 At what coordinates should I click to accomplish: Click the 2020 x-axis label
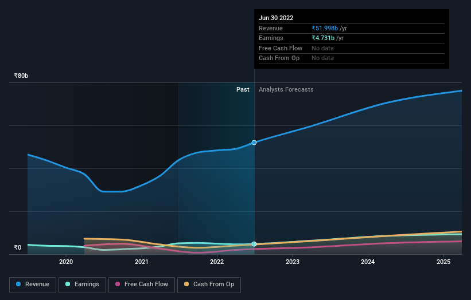pyautogui.click(x=66, y=262)
